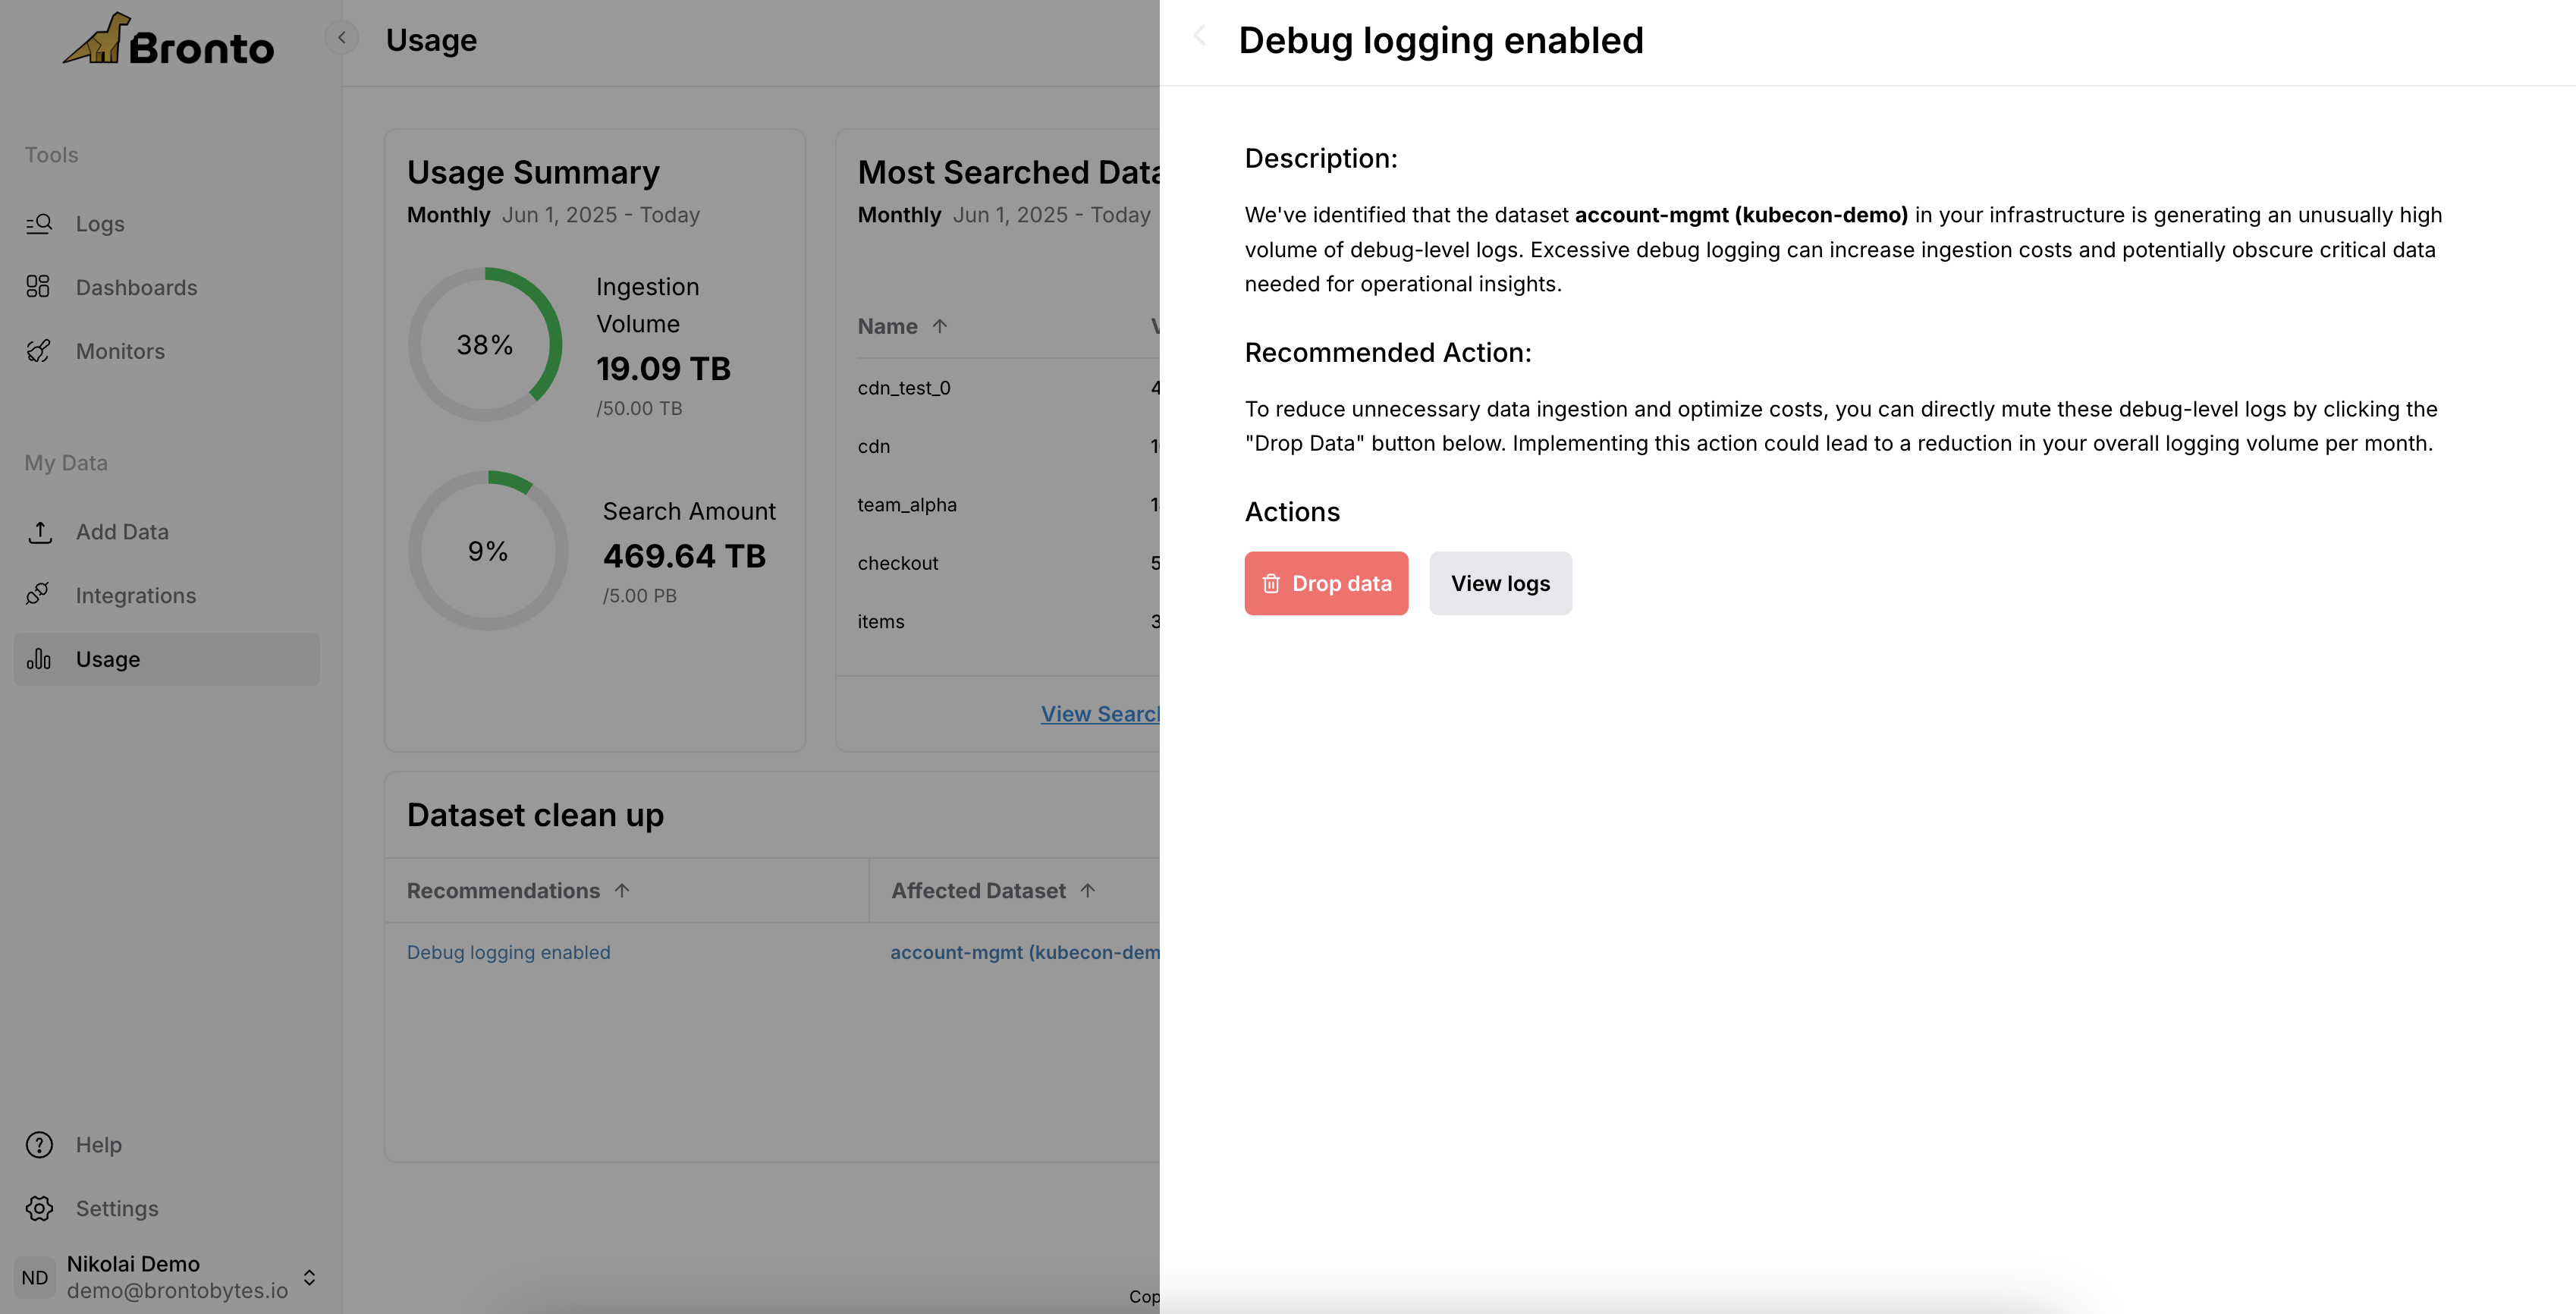Open the Dashboards grid icon

click(x=38, y=287)
